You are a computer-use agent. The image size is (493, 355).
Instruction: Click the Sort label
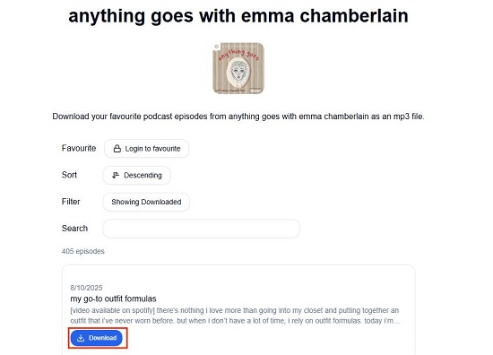69,175
